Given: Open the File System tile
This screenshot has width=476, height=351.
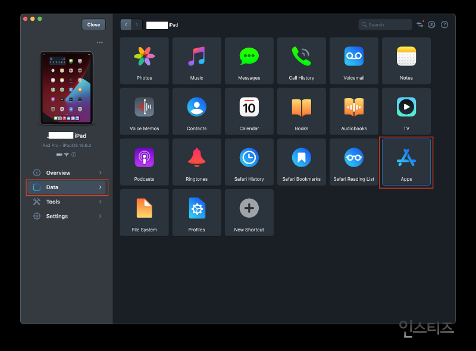Looking at the screenshot, I should tap(144, 212).
